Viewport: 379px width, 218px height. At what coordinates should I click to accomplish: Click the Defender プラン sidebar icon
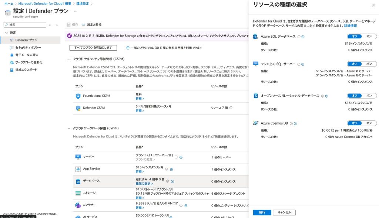(12, 40)
